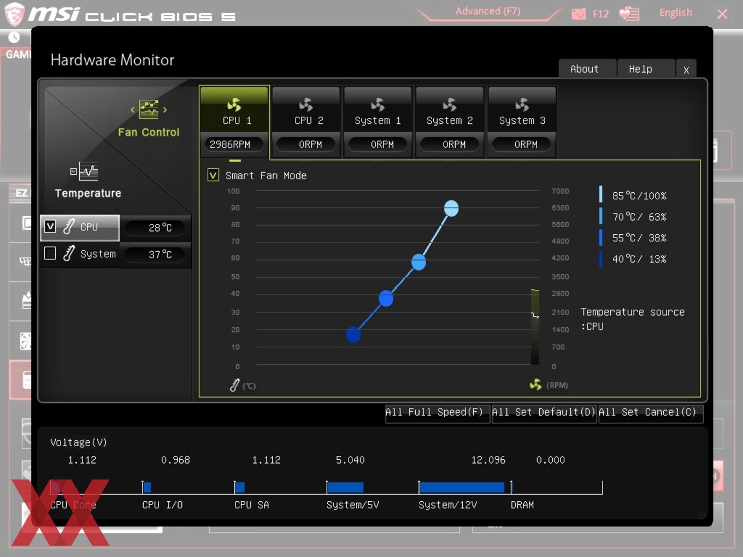This screenshot has width=743, height=557.
Task: Click the favorites heart icon in header
Action: [x=629, y=14]
